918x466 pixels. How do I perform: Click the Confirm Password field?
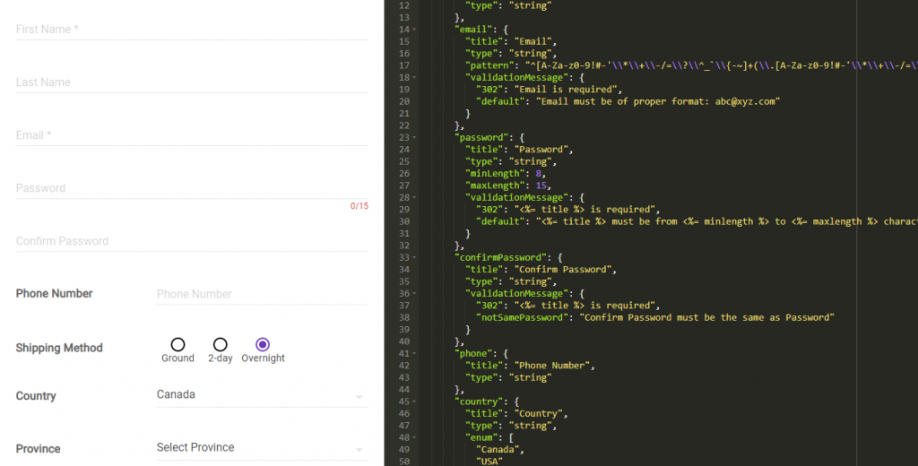[192, 241]
